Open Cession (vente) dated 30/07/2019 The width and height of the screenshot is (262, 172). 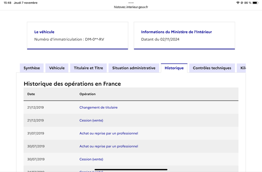91,159
